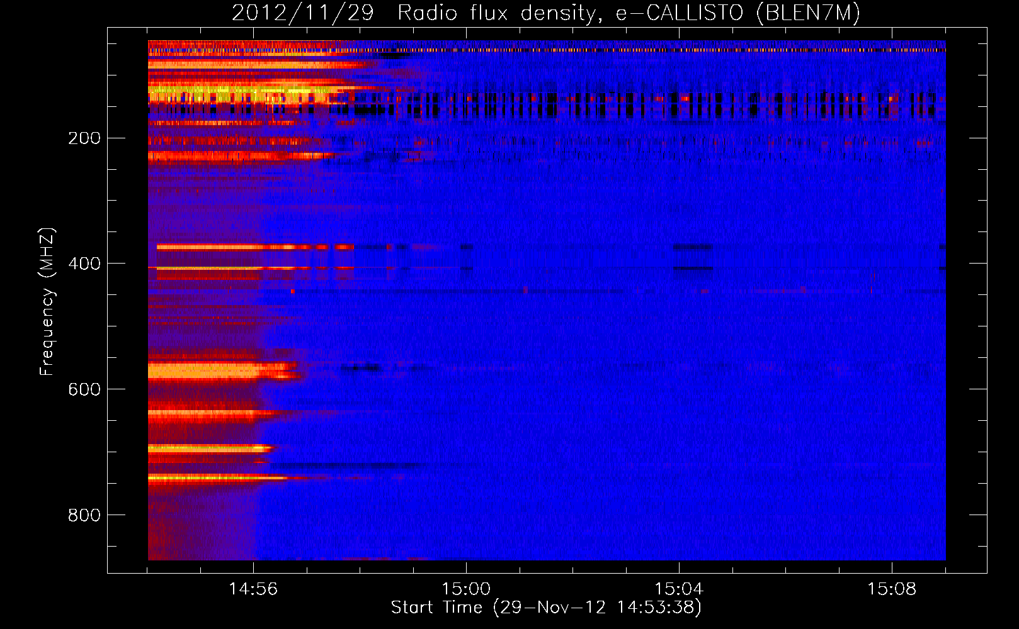Image resolution: width=1019 pixels, height=629 pixels.
Task: Click the plot title '2012/11/29 Radio flux density, e-CALLISTO (BLEN7M)'
Action: pos(546,13)
